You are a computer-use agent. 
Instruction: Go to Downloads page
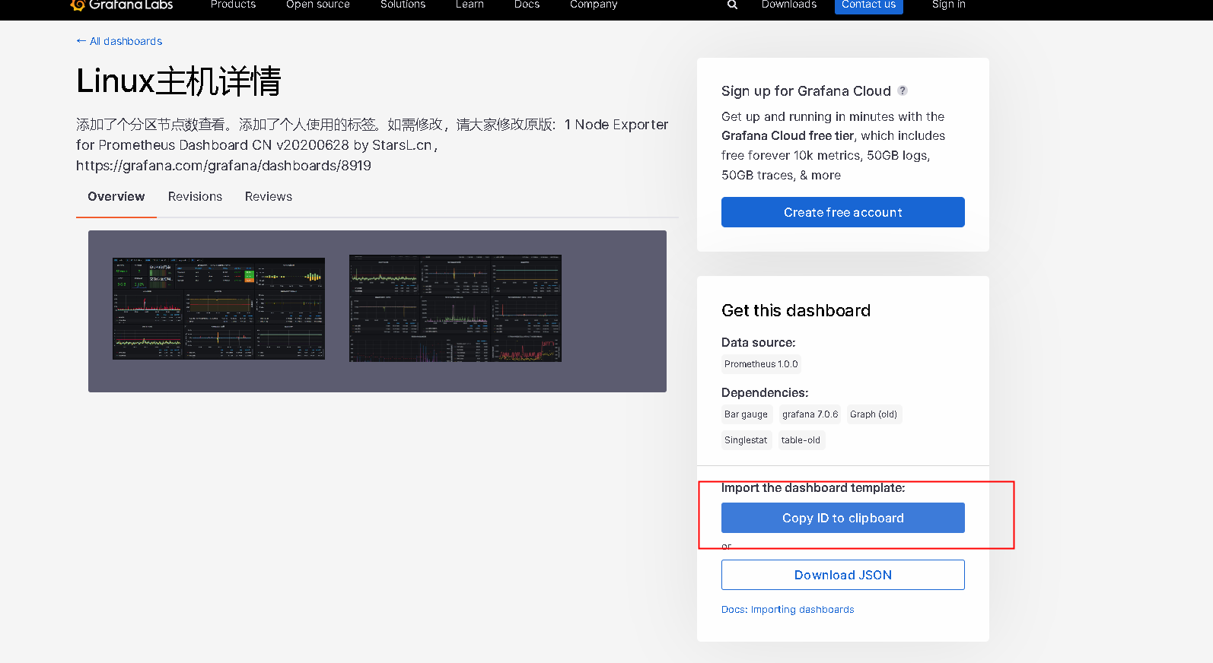(x=789, y=5)
